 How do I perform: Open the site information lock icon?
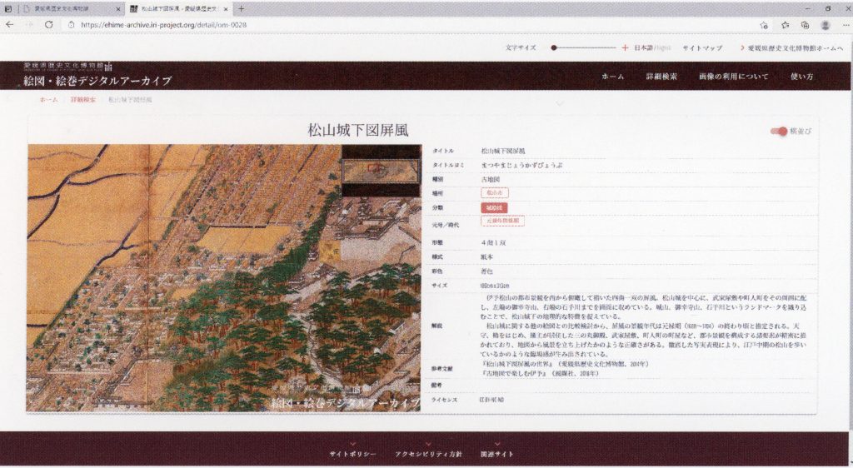coord(72,25)
